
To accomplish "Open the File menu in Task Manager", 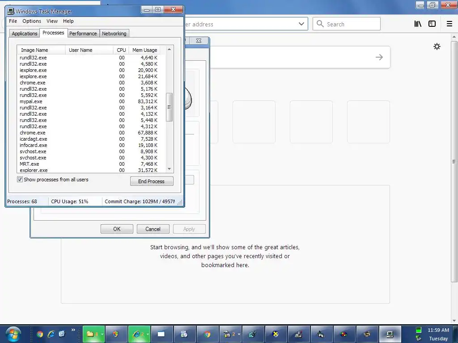I will [13, 21].
